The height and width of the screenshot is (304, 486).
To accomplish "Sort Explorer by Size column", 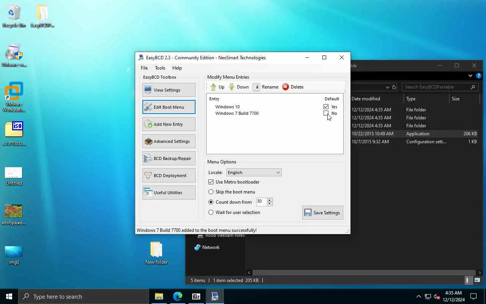I will 464,99.
